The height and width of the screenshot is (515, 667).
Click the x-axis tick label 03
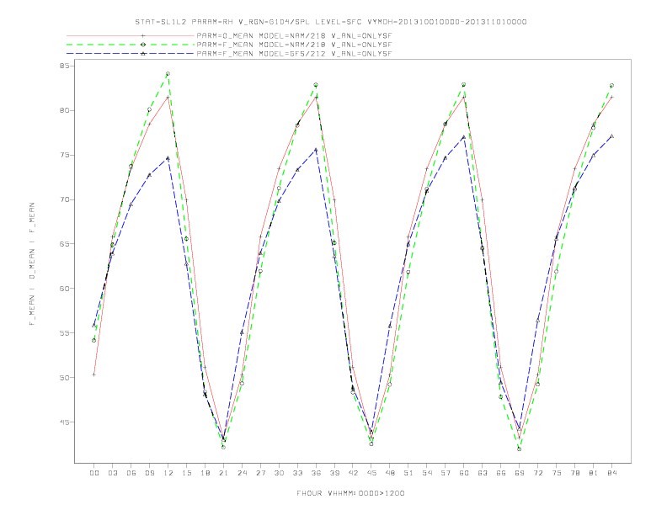pyautogui.click(x=112, y=473)
